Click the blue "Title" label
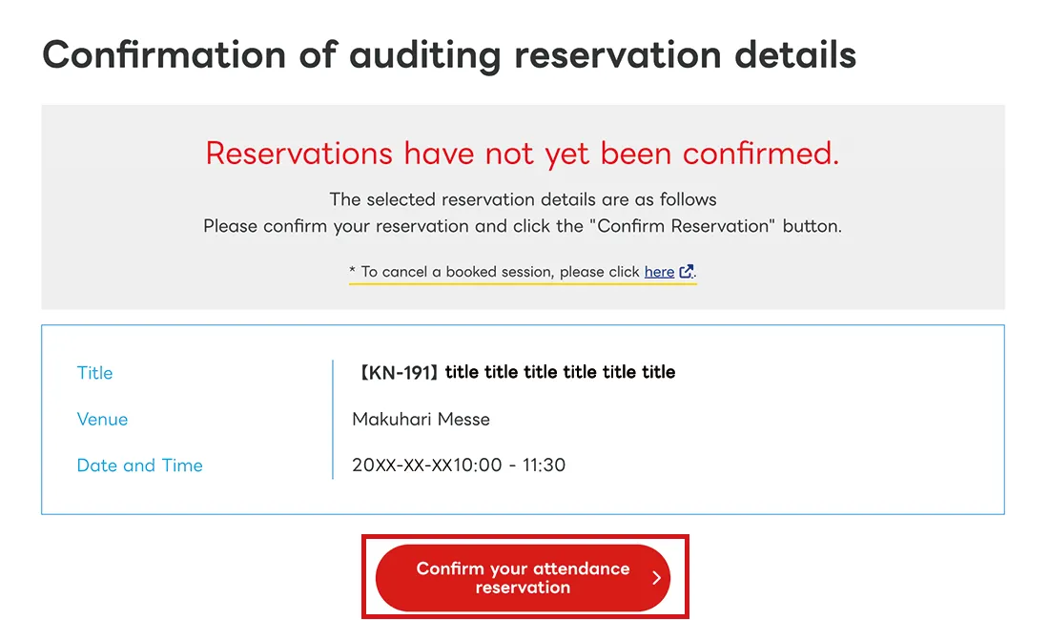Screen dimensions: 1049x620 (94, 373)
